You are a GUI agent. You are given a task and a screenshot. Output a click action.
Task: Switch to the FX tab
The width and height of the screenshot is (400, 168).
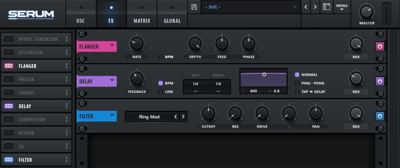coord(111,14)
